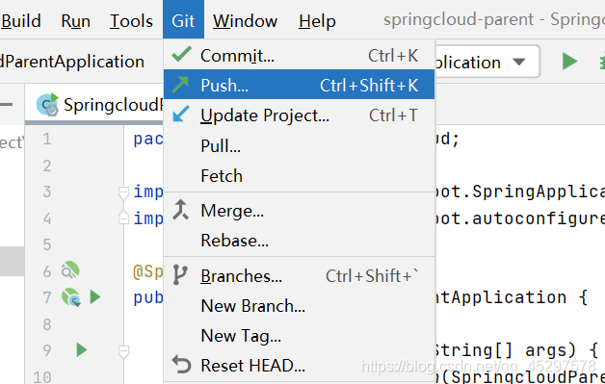Click the Reset HEAD undo-arrow icon
Screen dimensions: 605x384
(x=181, y=364)
